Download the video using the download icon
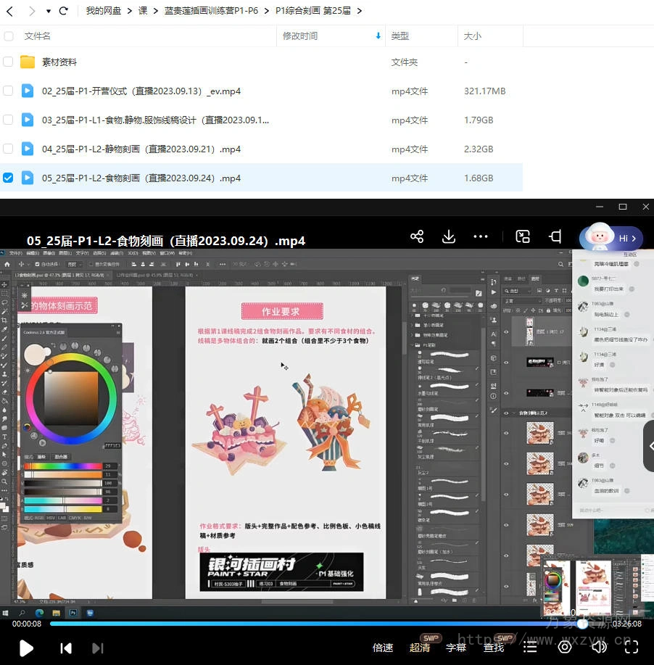Screen dimensions: 654x665 [449, 237]
